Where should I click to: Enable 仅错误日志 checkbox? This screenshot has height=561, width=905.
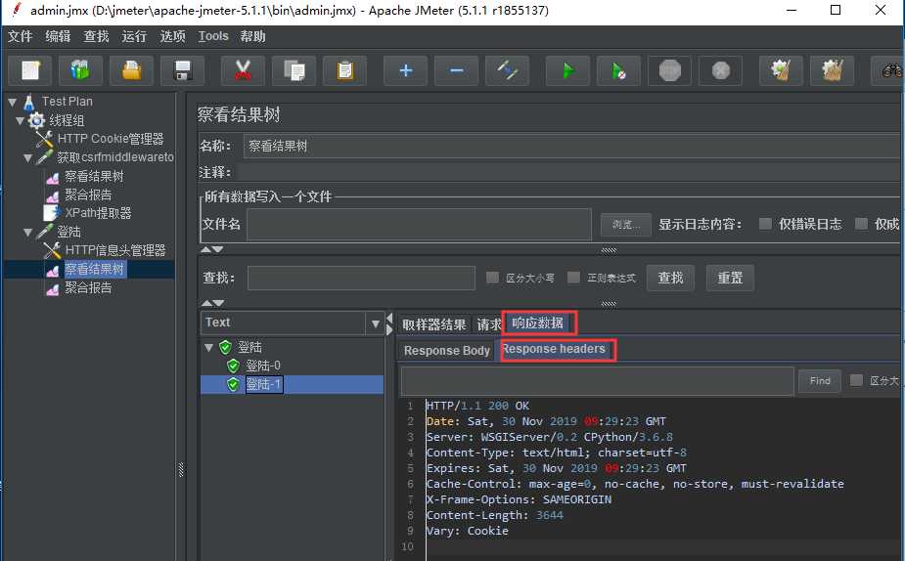point(765,224)
